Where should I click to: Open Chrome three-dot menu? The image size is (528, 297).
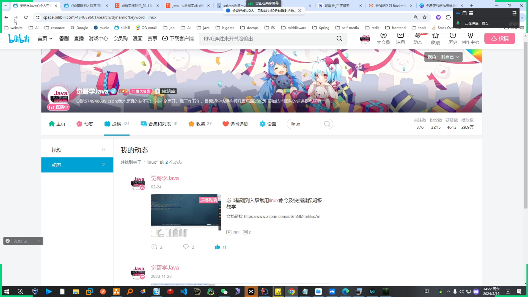tap(522, 17)
